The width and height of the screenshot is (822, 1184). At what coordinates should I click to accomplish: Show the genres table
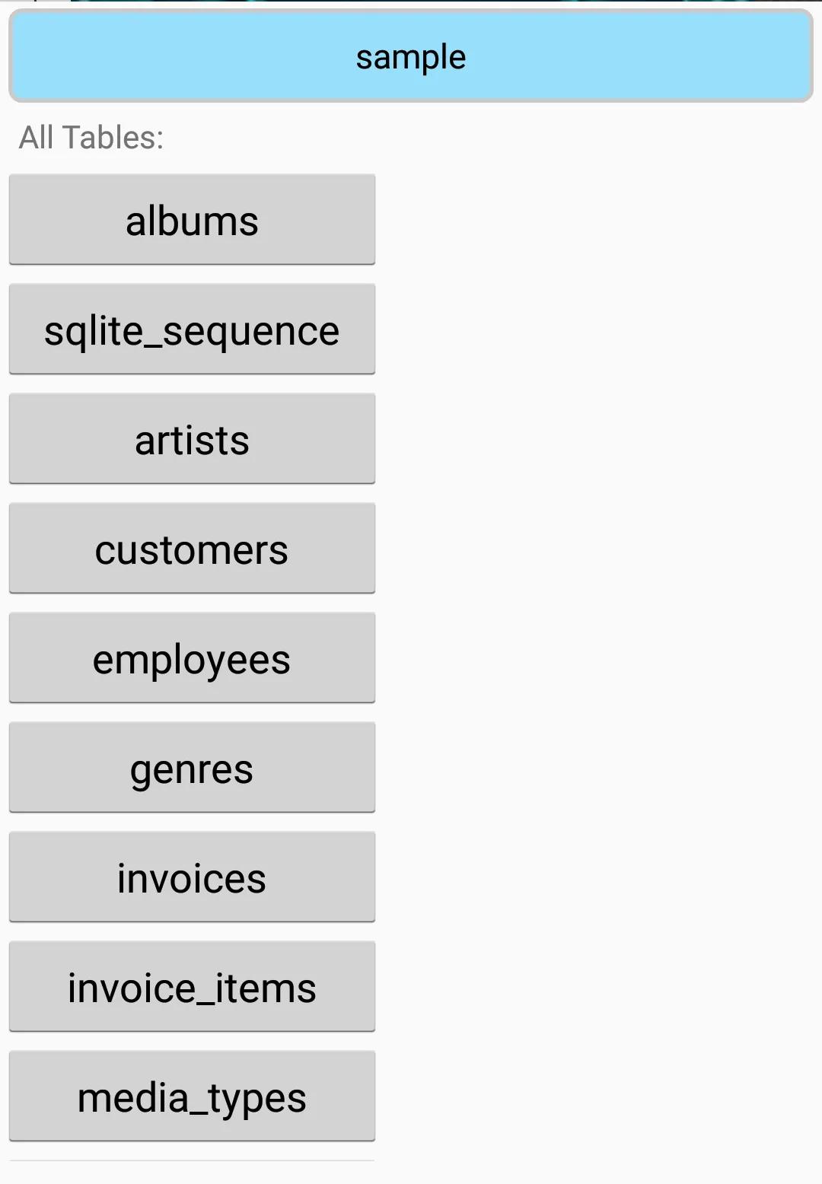(192, 768)
